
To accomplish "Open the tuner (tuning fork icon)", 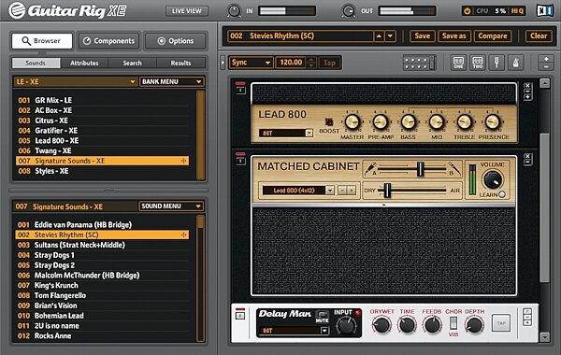I will coord(496,63).
